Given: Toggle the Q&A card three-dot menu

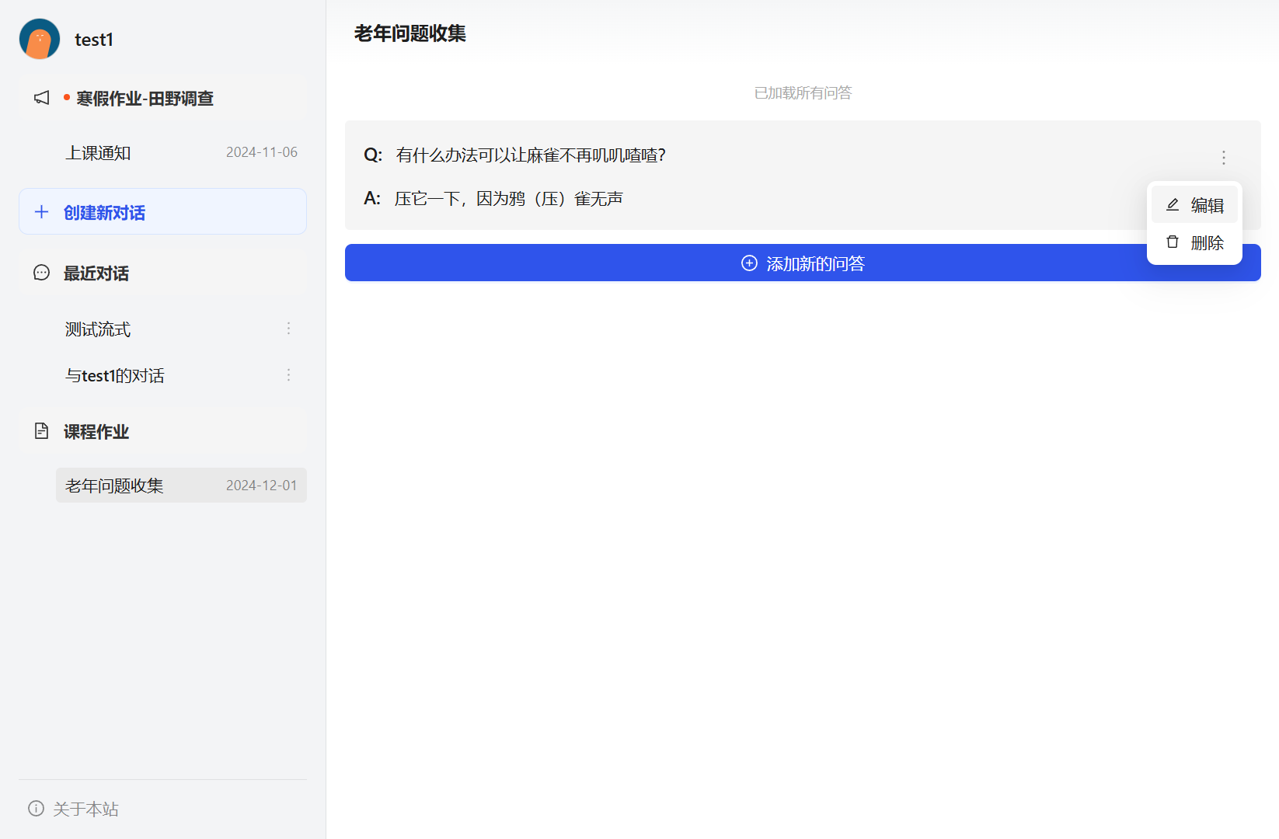Looking at the screenshot, I should coord(1223,158).
